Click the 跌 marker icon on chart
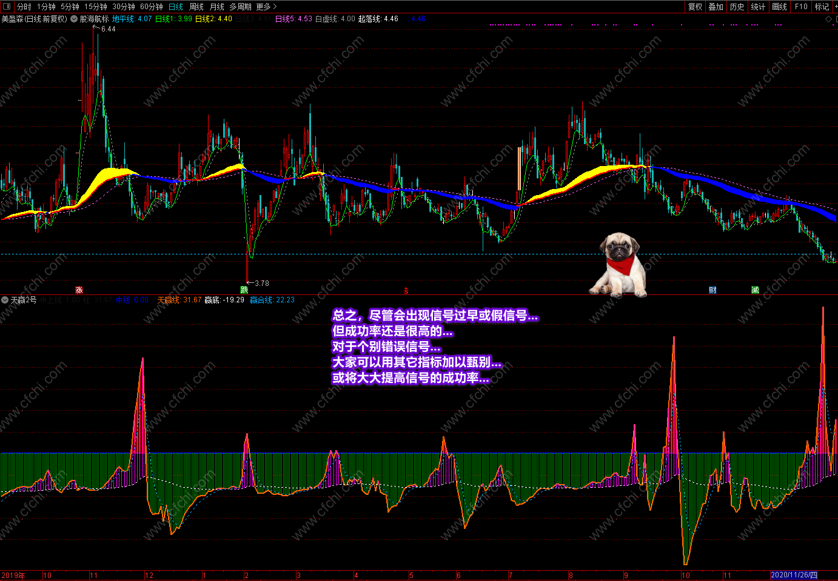 (244, 290)
